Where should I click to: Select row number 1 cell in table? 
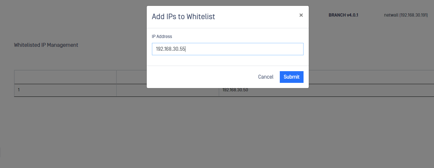tap(65, 90)
